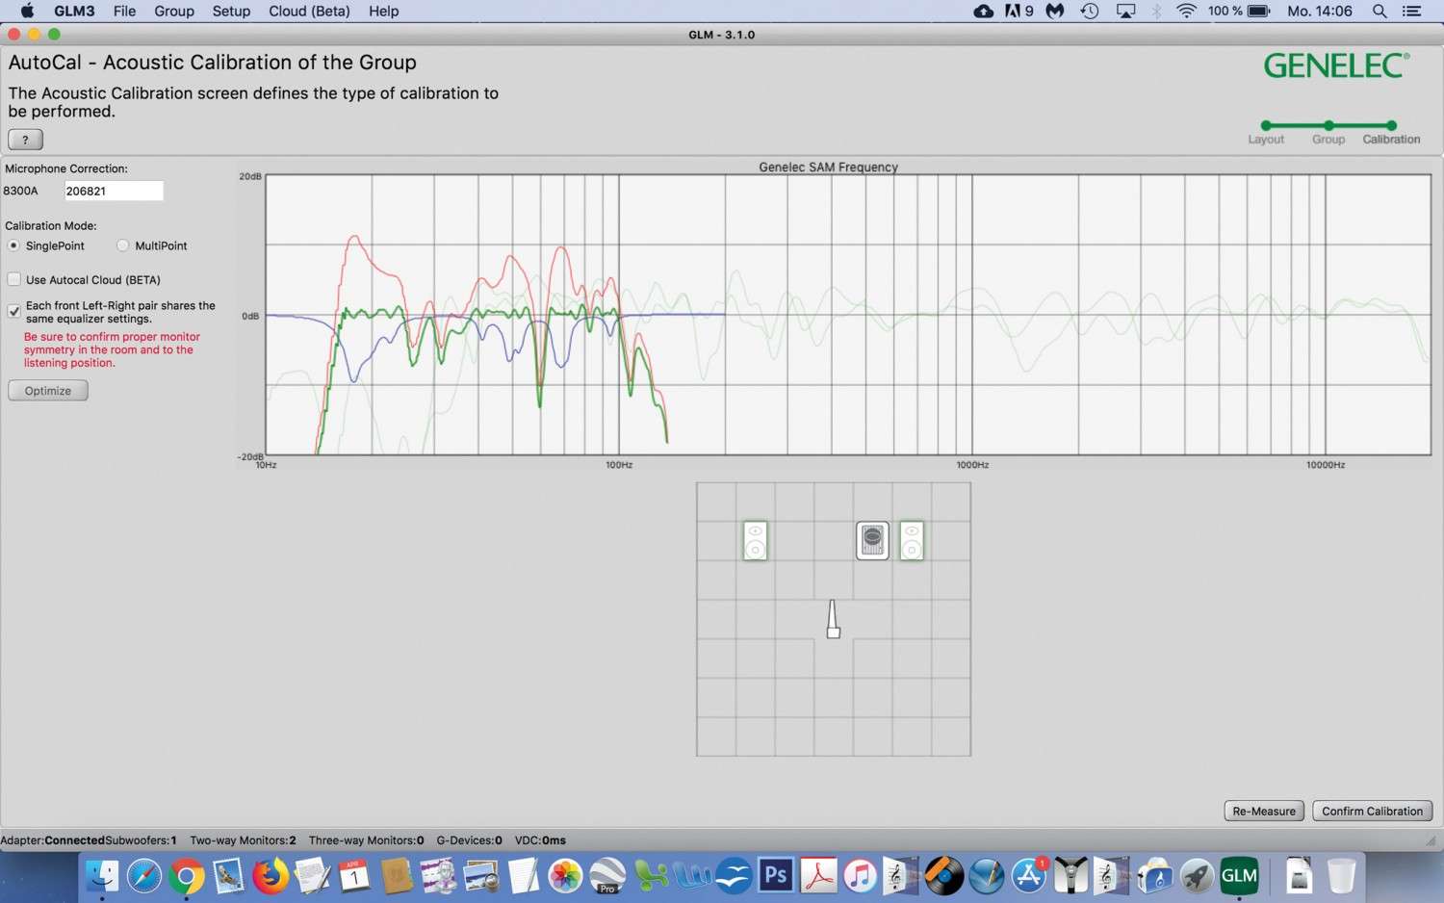This screenshot has height=903, width=1444.
Task: Uncheck Left-Right pair shares equalizer settings
Action: coord(14,311)
